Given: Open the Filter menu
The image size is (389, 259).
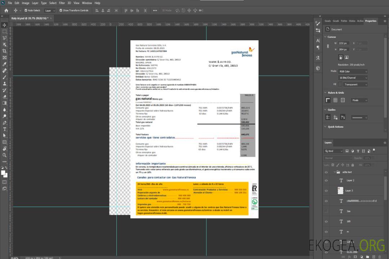Looking at the screenshot, I should coord(62,3).
